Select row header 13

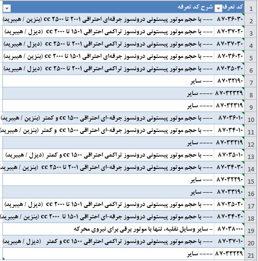251,155
